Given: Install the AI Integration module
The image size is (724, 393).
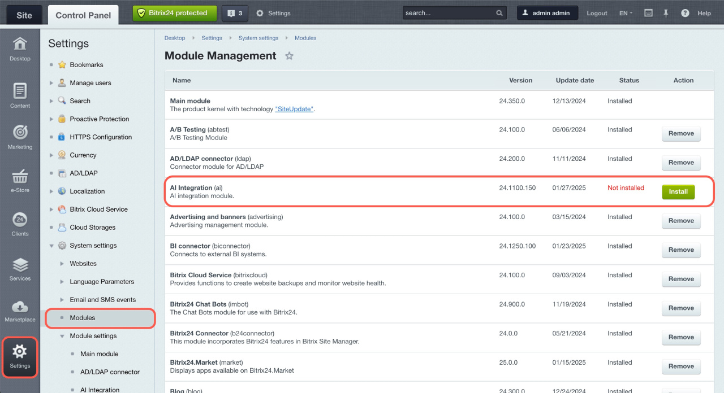Looking at the screenshot, I should (x=678, y=191).
